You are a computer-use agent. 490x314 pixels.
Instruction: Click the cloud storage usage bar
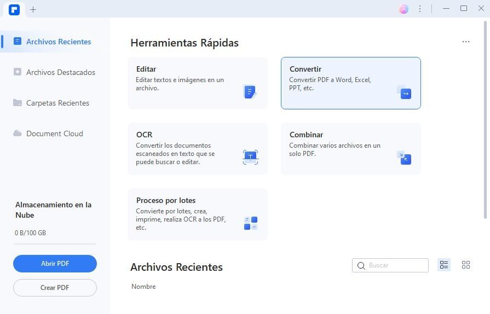click(x=55, y=243)
